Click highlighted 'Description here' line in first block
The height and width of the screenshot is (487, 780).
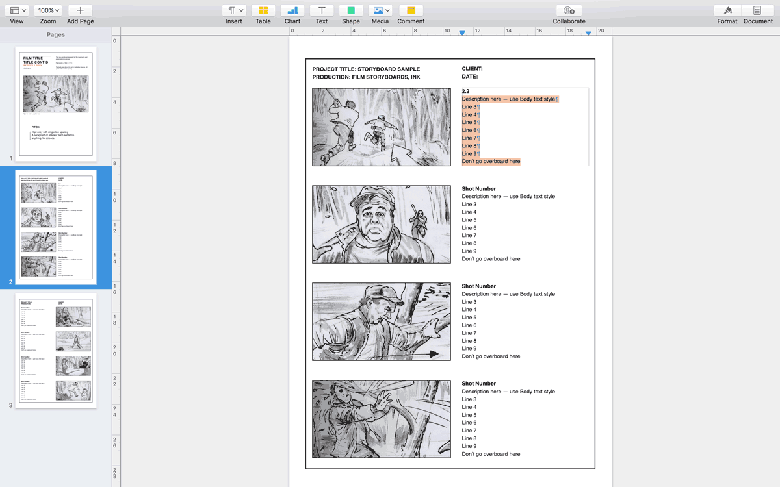tap(510, 99)
